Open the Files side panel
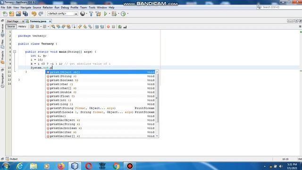 (x=2, y=44)
